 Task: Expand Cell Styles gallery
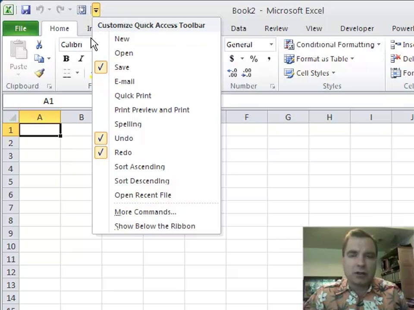[310, 73]
